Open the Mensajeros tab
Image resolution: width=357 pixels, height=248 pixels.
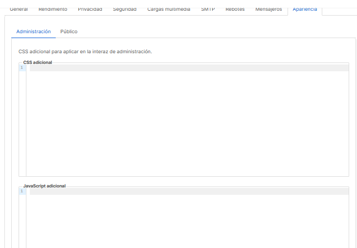268,9
